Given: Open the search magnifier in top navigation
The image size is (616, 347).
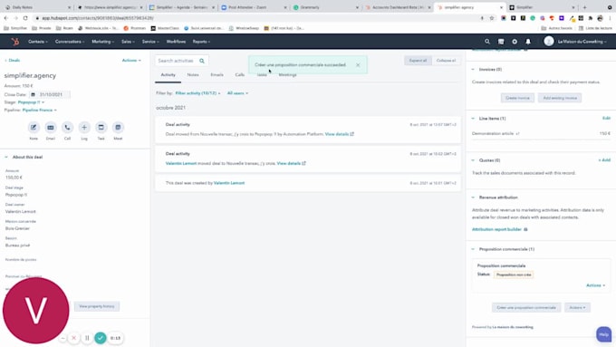Looking at the screenshot, I should (487, 42).
